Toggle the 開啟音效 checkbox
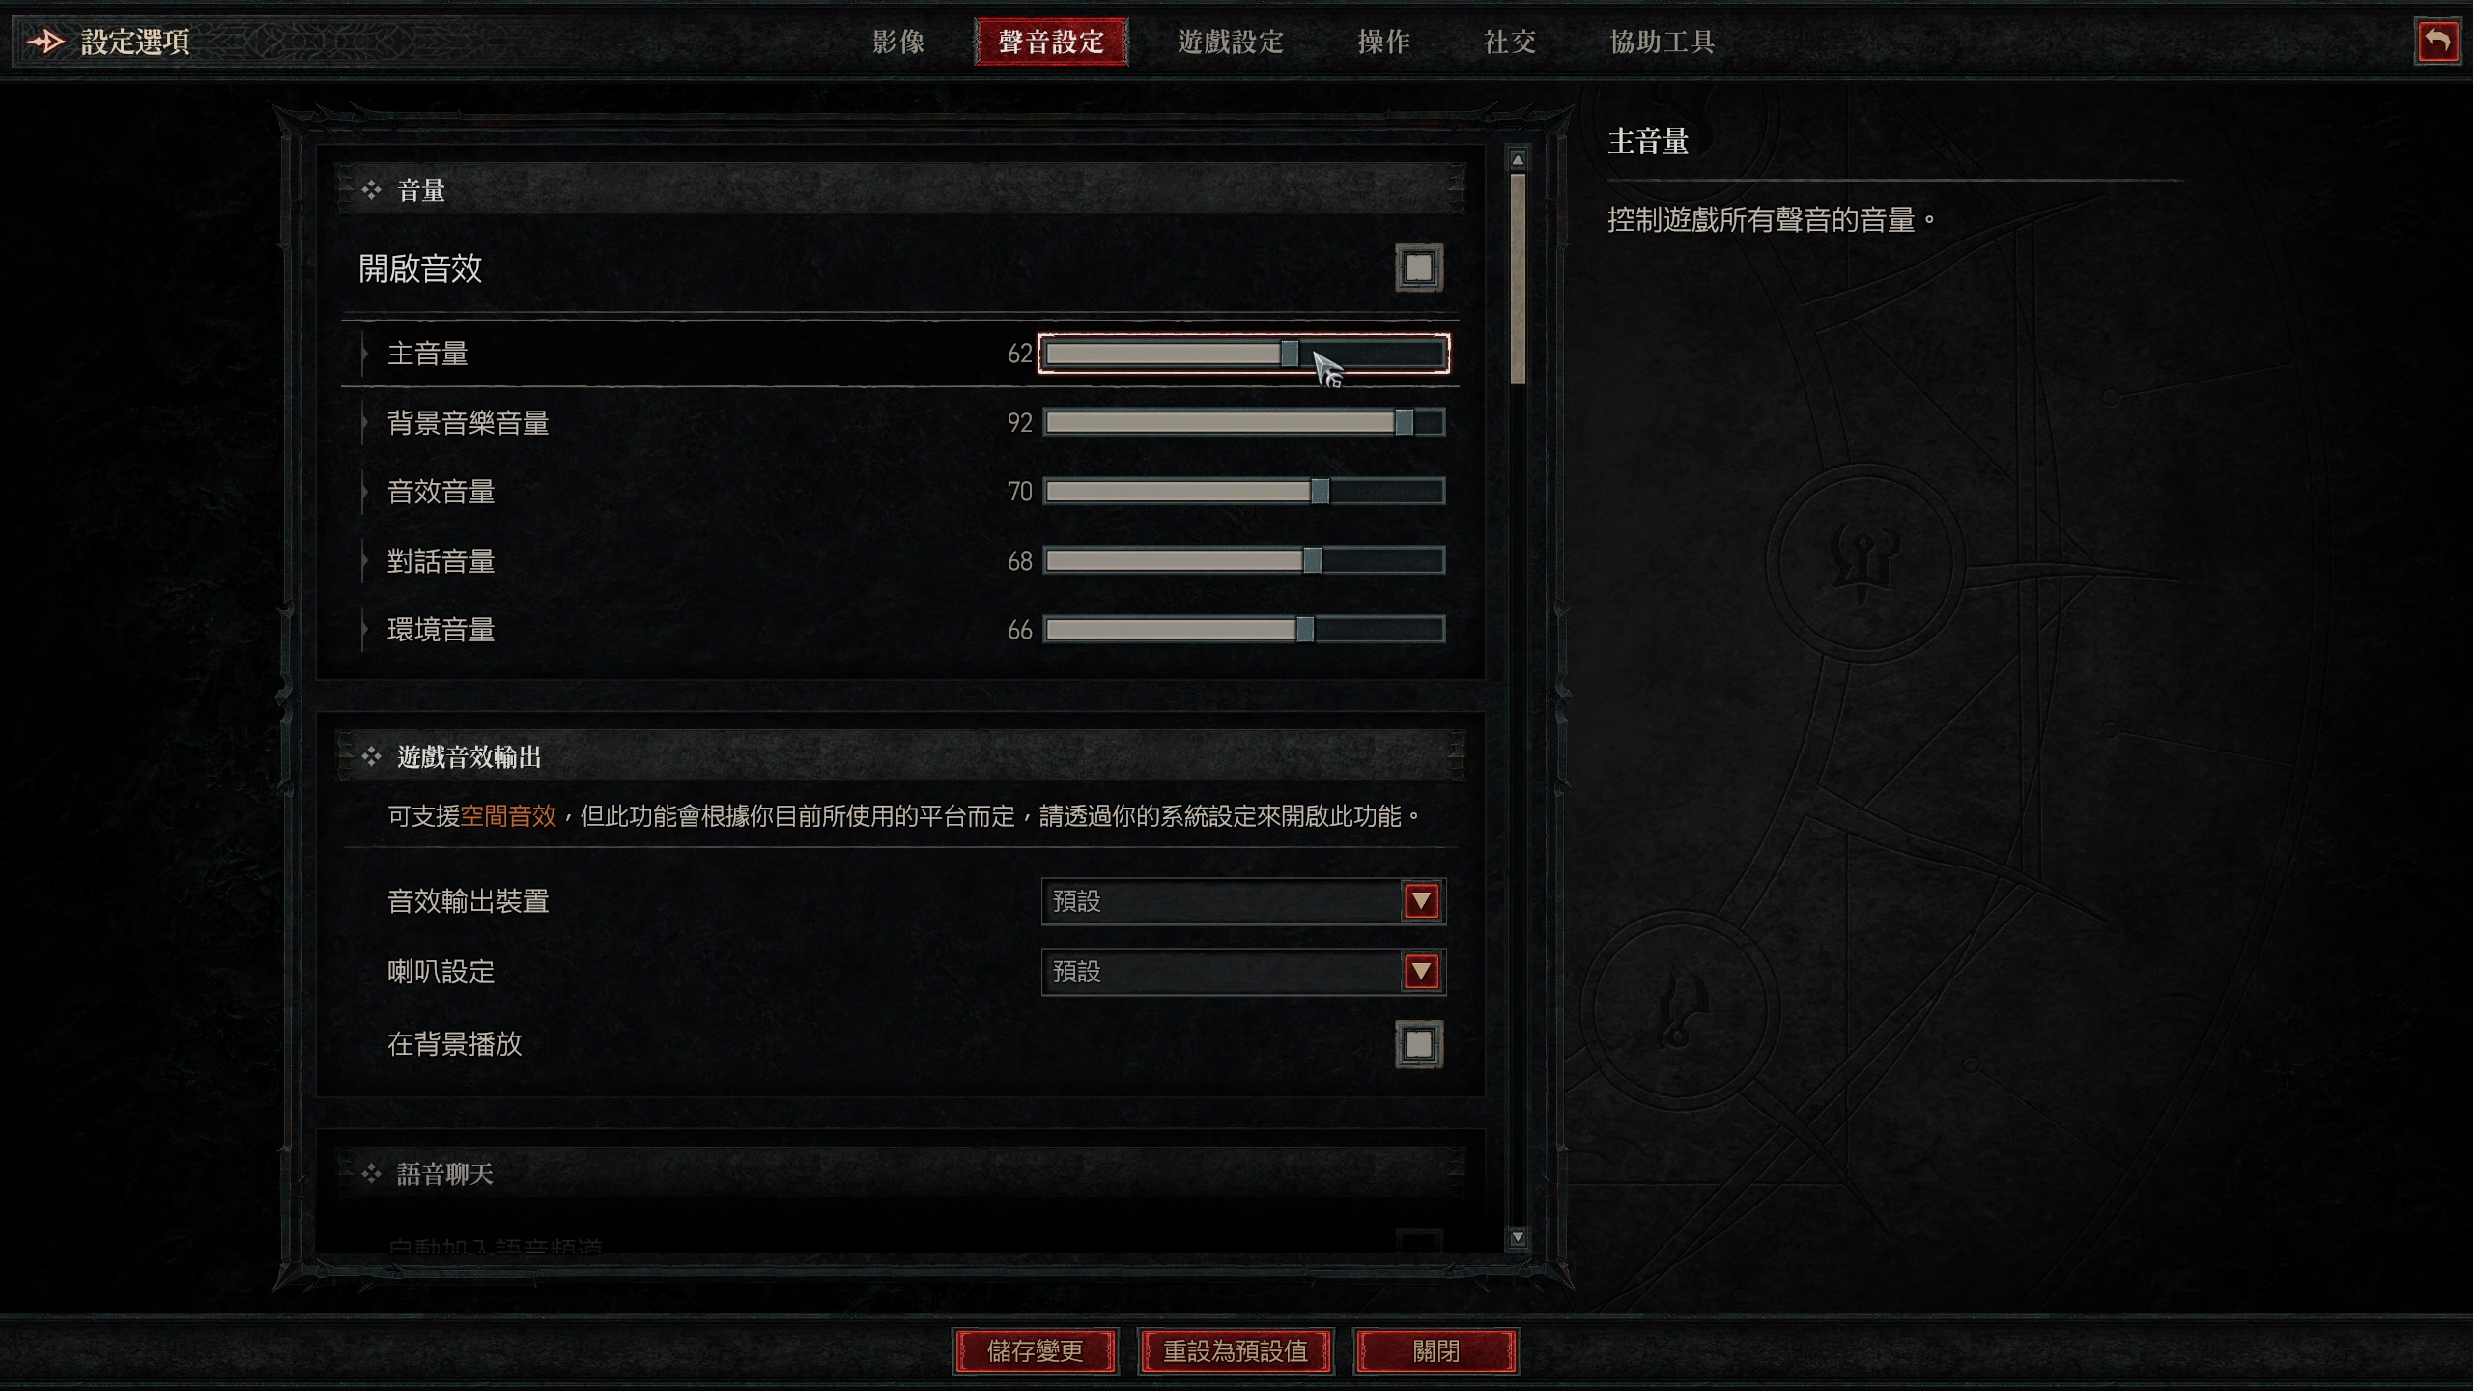Image resolution: width=2473 pixels, height=1391 pixels. (1419, 268)
